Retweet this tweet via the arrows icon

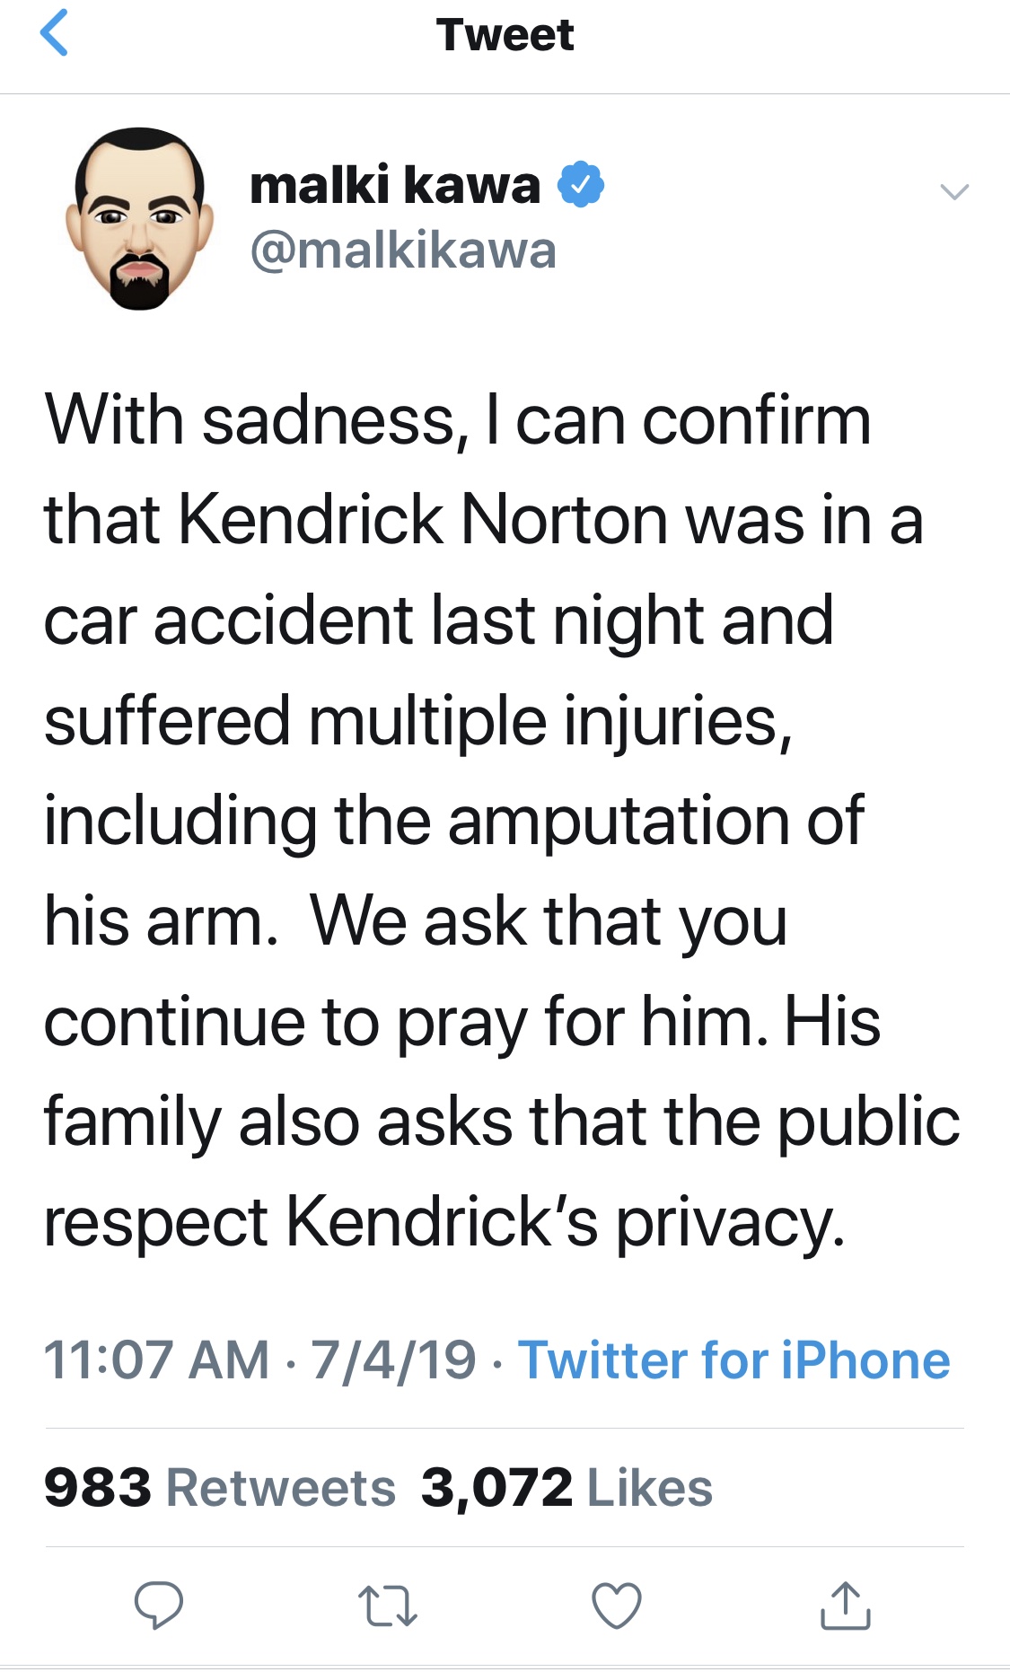(x=387, y=1606)
